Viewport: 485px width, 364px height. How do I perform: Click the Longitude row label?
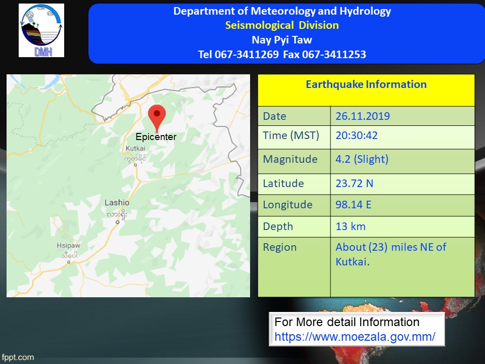[287, 205]
